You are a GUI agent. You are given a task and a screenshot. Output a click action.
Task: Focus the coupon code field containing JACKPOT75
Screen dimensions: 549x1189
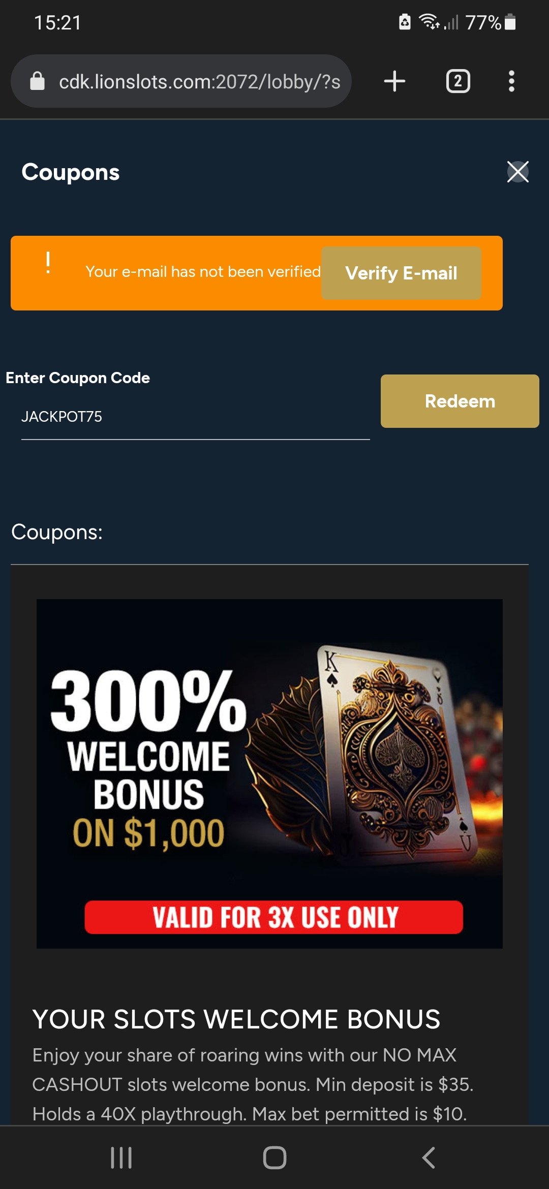pos(195,417)
